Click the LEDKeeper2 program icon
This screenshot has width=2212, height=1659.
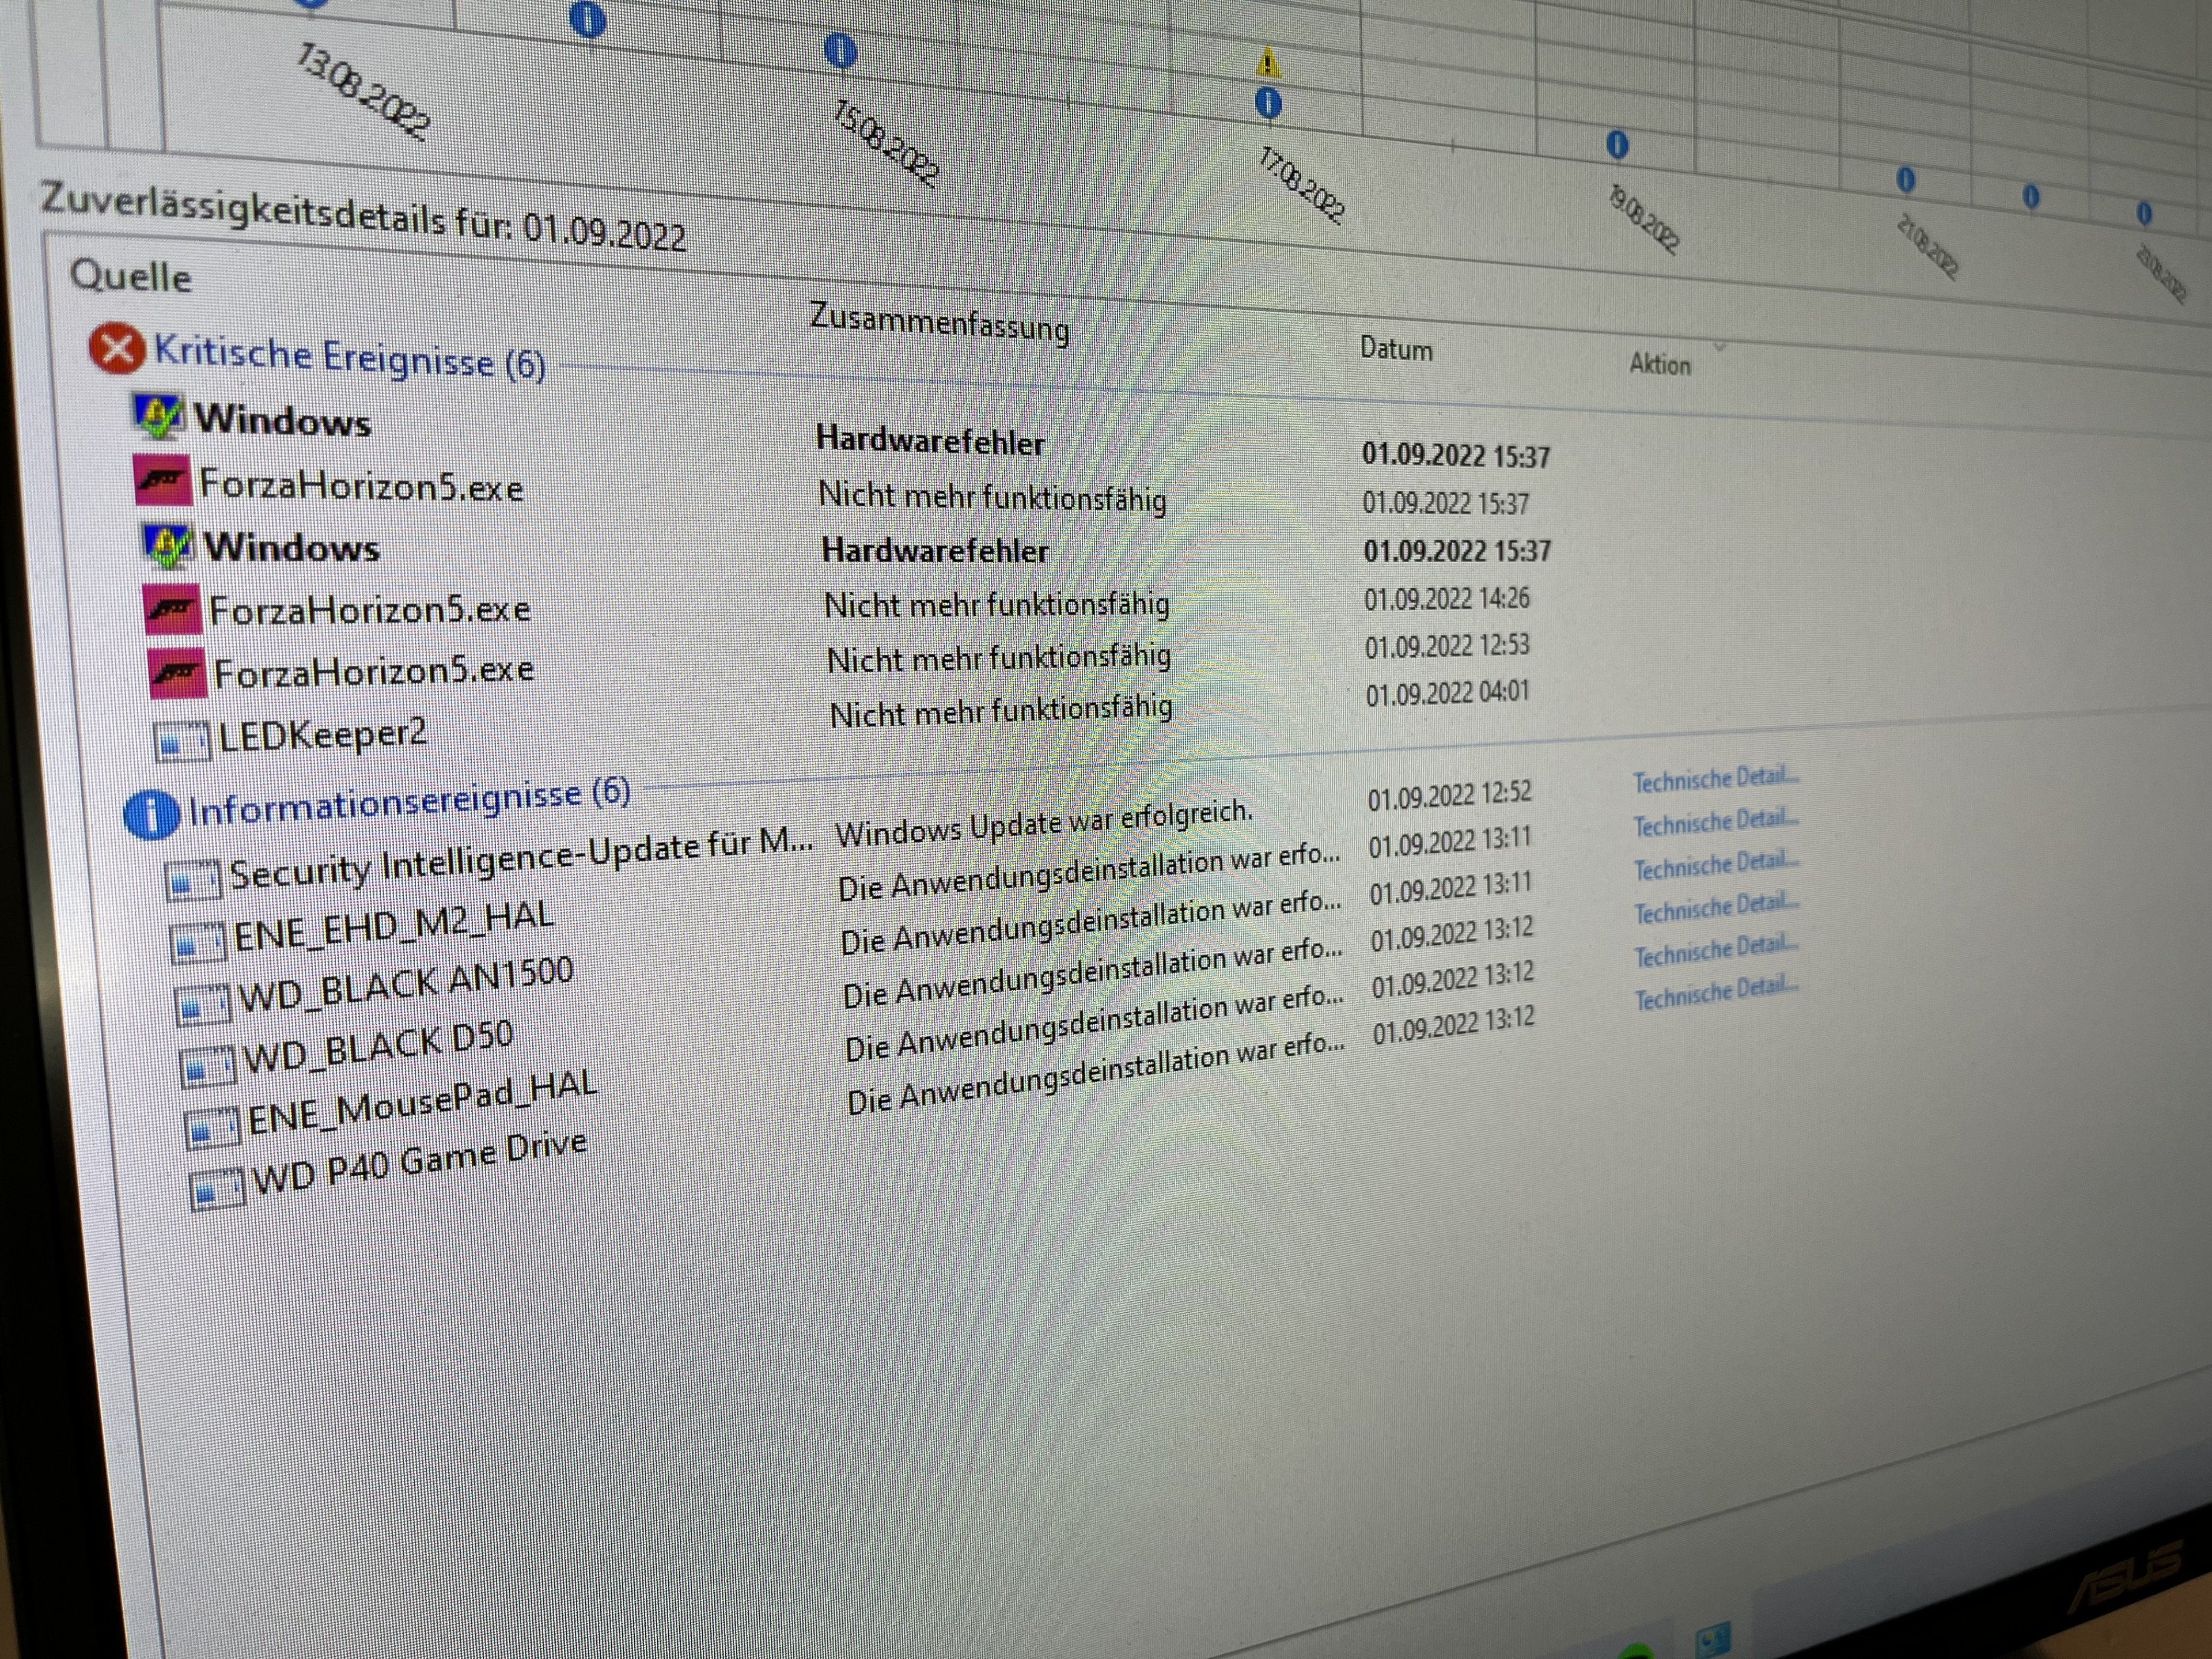coord(183,741)
